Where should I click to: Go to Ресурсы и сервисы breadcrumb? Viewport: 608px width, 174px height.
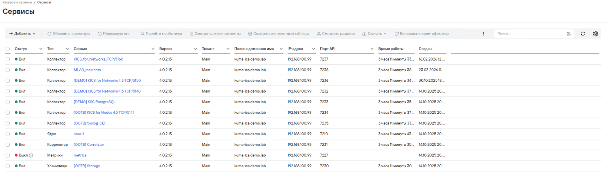pyautogui.click(x=17, y=2)
